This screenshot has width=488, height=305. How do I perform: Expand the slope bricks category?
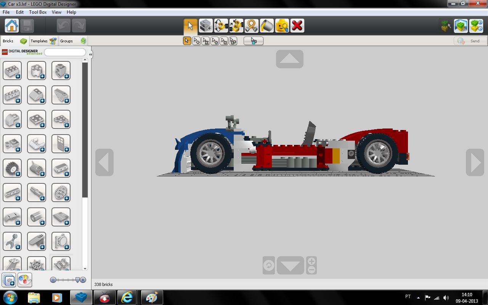[x=37, y=95]
